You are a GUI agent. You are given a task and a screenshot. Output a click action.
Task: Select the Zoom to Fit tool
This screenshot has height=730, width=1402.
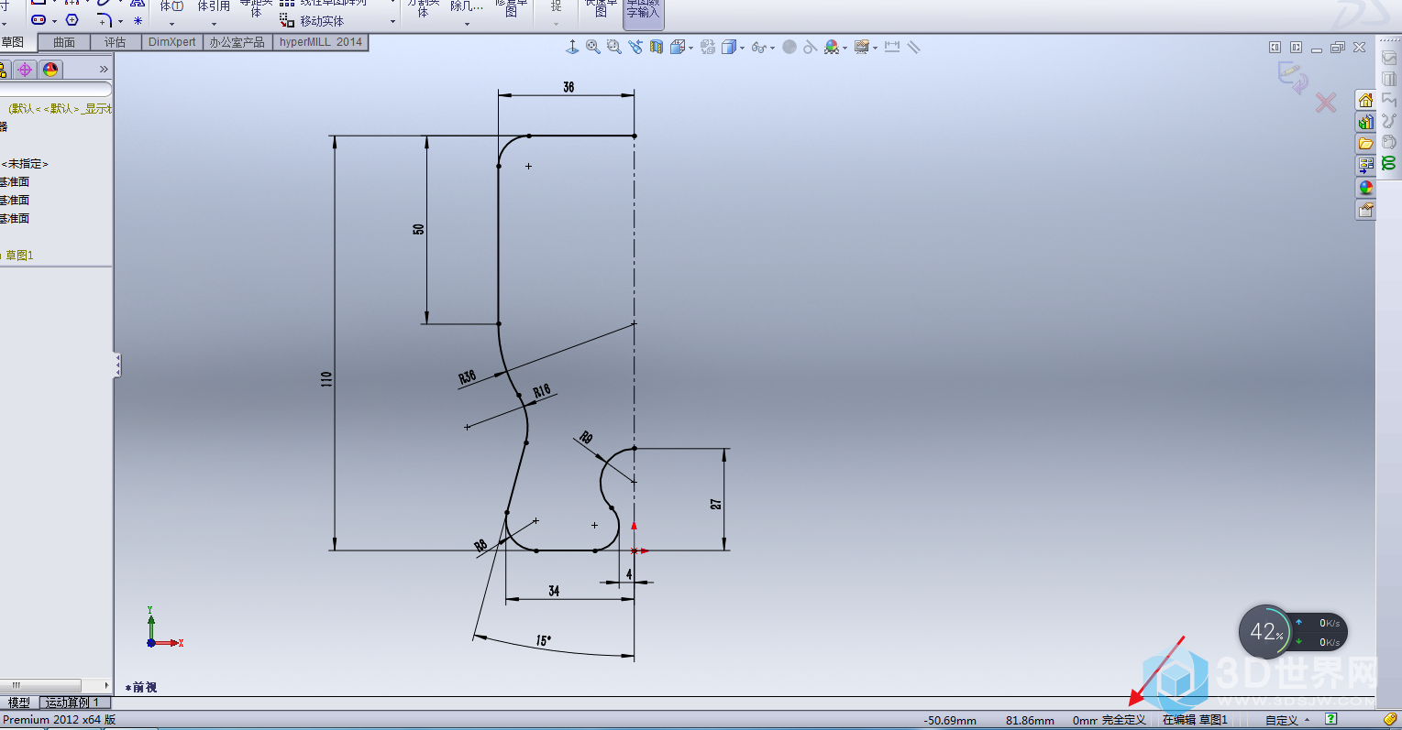[x=593, y=47]
